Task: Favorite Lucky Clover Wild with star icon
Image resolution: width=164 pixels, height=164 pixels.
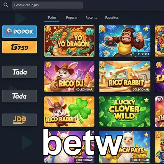Action: (146, 100)
